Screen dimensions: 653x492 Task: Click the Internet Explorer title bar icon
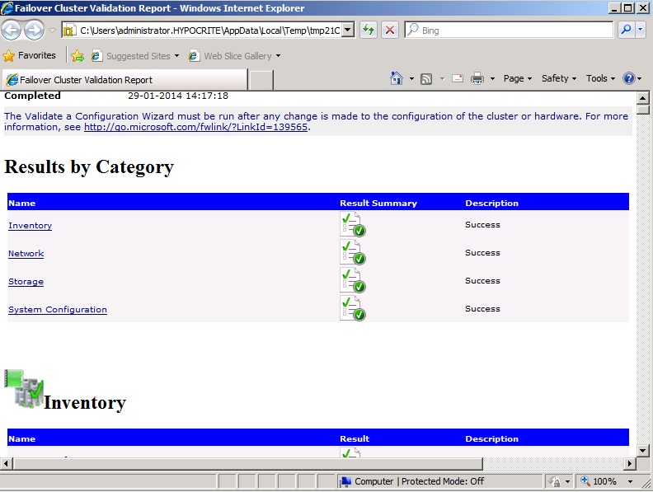(7, 8)
